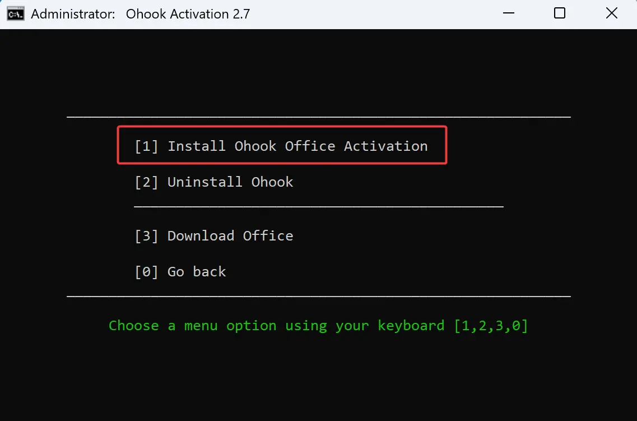Choose option [3] Download Office
The width and height of the screenshot is (637, 421).
230,235
